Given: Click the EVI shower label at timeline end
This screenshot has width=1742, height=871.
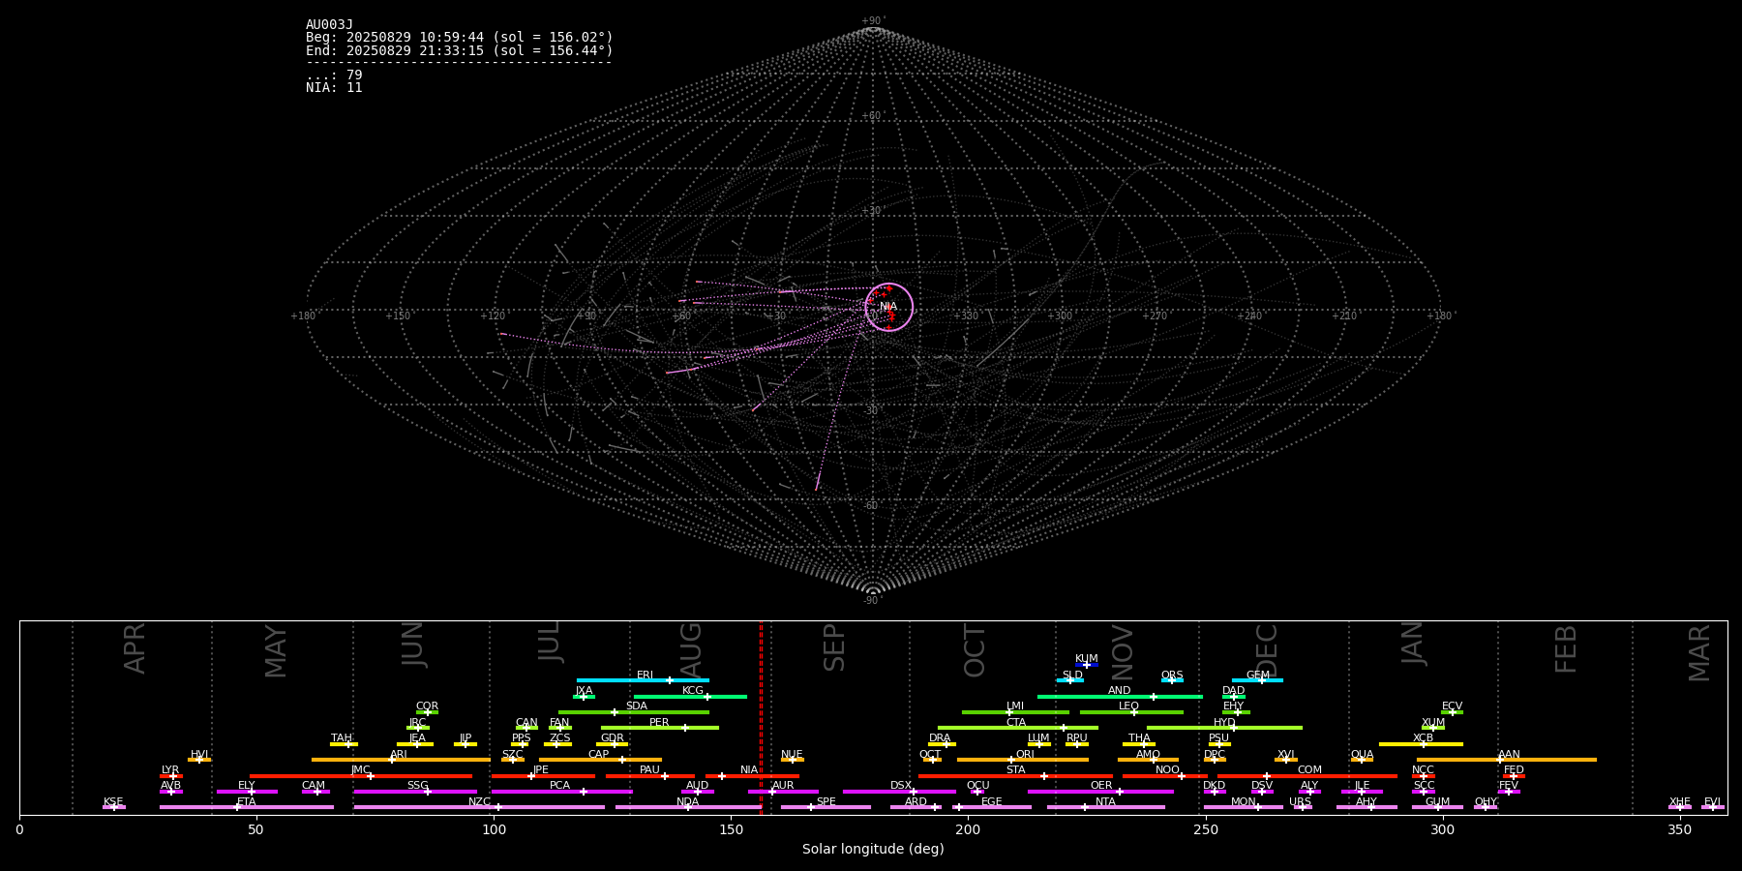Looking at the screenshot, I should pyautogui.click(x=1712, y=801).
